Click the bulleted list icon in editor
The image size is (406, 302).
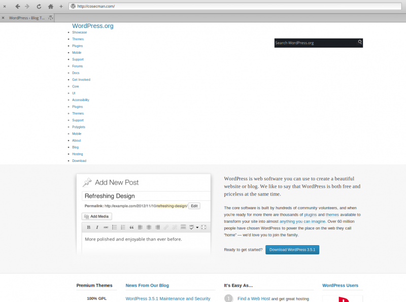coord(115,227)
